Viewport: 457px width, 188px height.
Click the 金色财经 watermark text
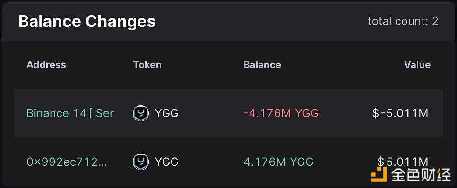pyautogui.click(x=421, y=175)
